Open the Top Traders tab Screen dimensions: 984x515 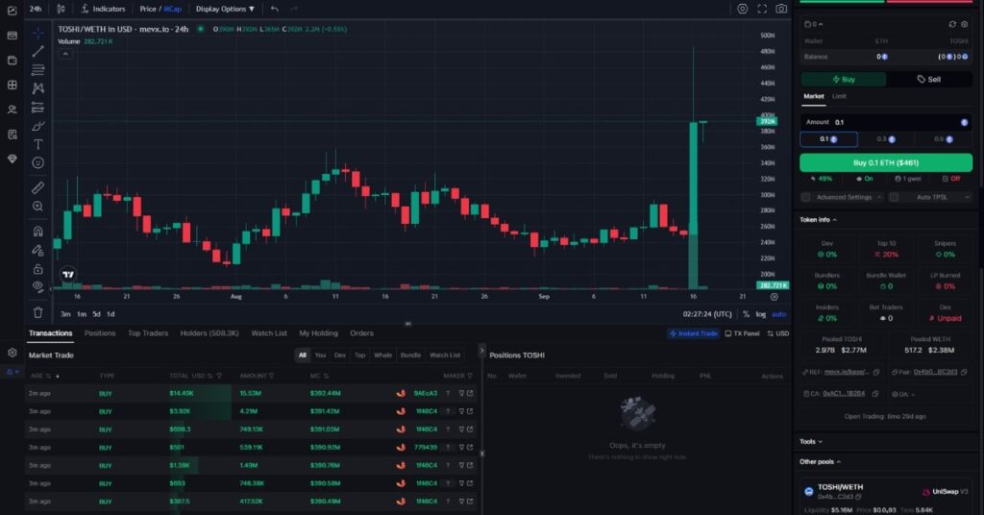[148, 333]
